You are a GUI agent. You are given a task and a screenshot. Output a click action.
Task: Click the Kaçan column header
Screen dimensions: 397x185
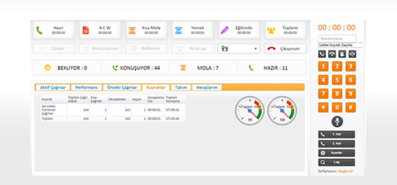[x=139, y=99]
